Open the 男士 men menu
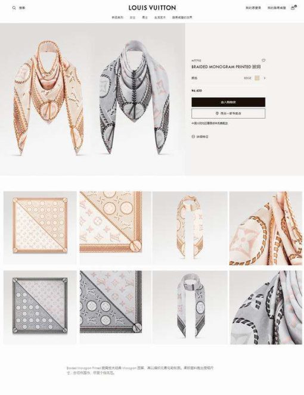 click(145, 17)
